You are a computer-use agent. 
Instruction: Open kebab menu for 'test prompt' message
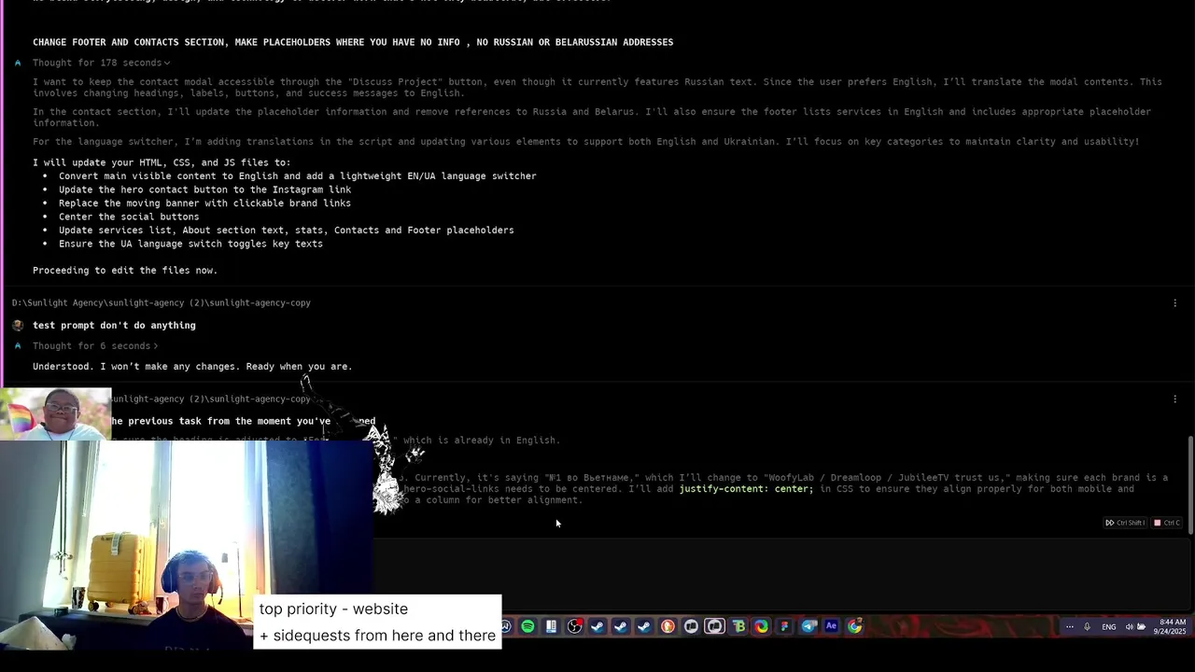click(1174, 302)
